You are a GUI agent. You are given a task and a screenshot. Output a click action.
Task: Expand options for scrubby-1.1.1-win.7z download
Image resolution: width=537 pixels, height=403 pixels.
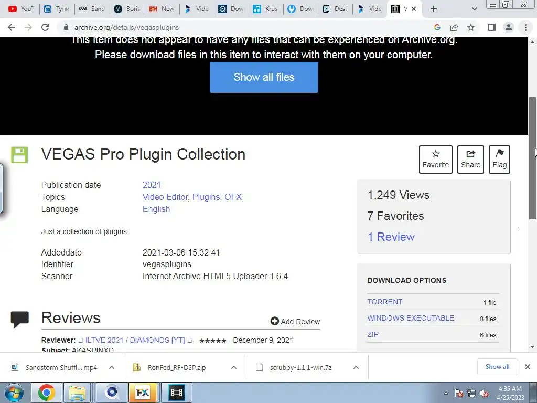tap(356, 367)
